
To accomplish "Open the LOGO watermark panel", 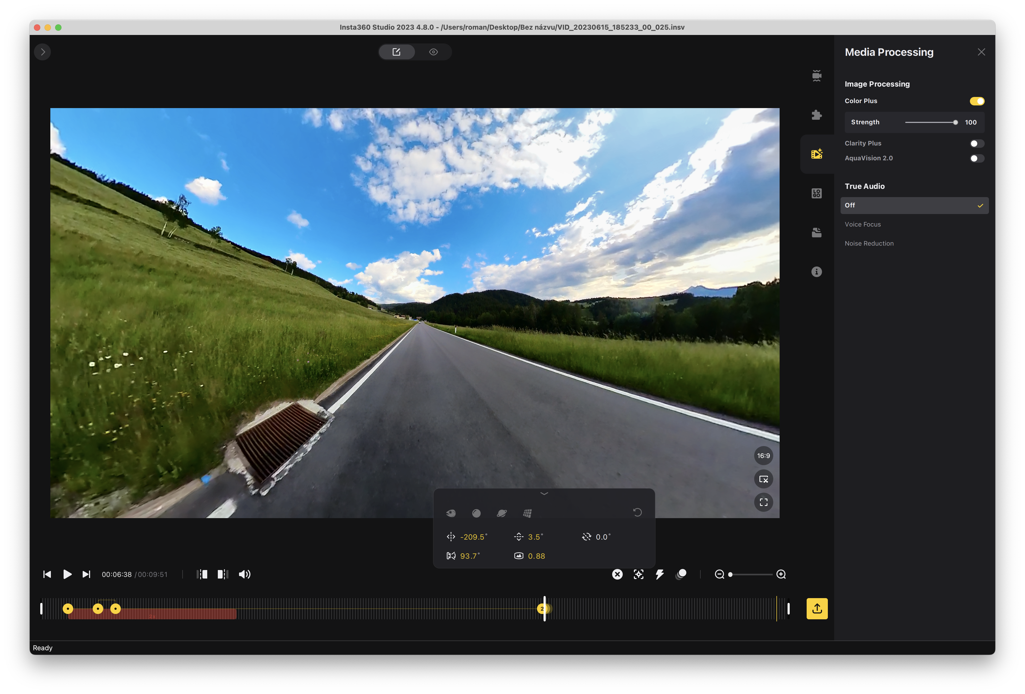I will tap(817, 193).
